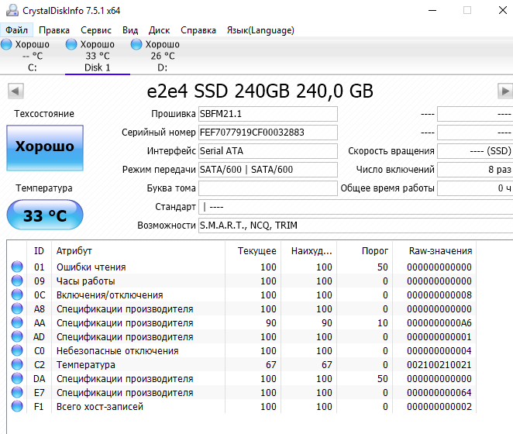Open the Диск menu
This screenshot has width=513, height=434.
[x=159, y=30]
